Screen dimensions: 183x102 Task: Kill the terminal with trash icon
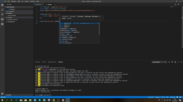pyautogui.click(x=175, y=62)
